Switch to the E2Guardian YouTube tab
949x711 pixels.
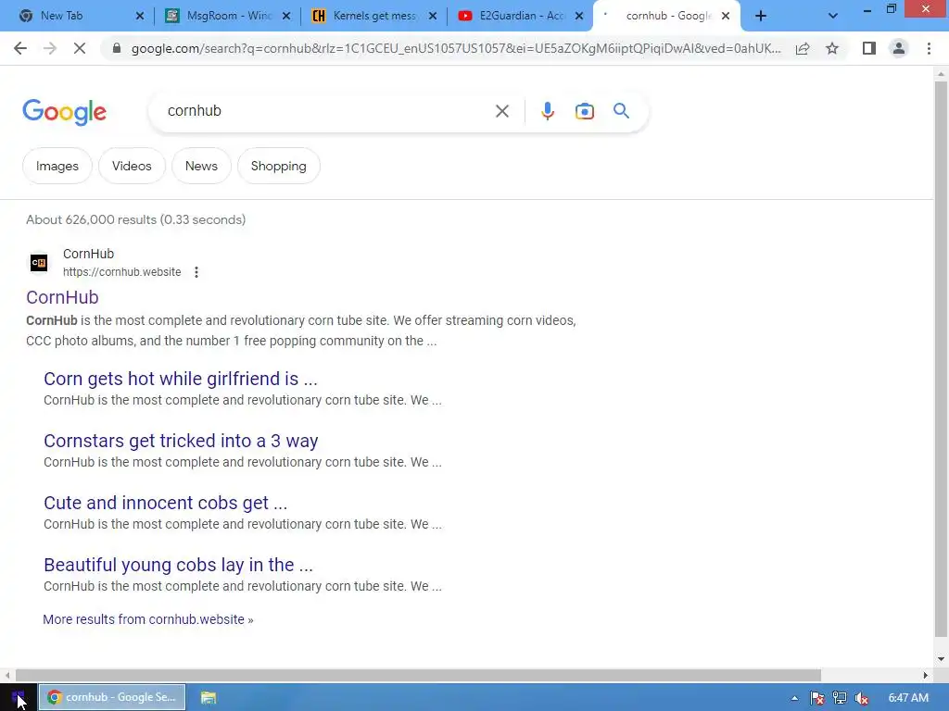point(521,16)
